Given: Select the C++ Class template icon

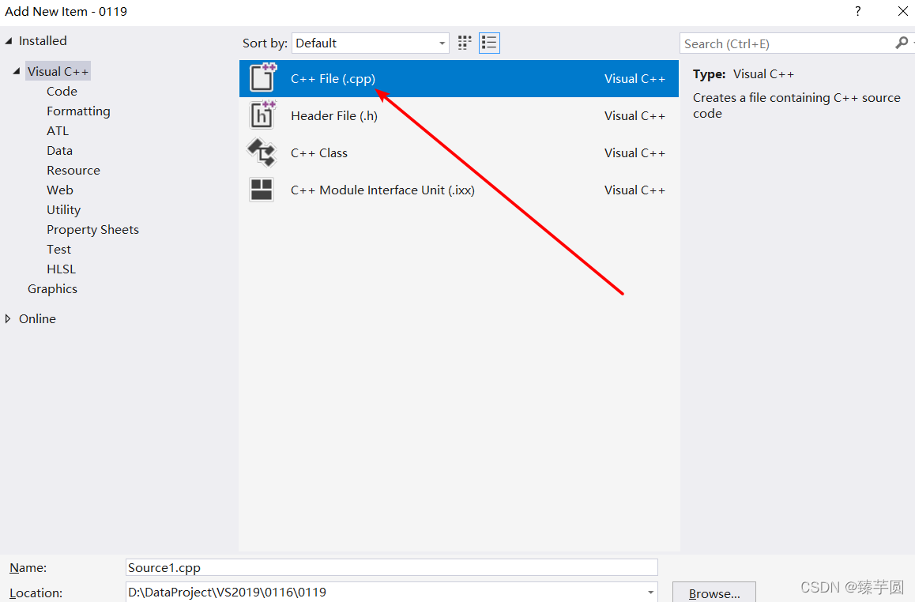Looking at the screenshot, I should (261, 152).
